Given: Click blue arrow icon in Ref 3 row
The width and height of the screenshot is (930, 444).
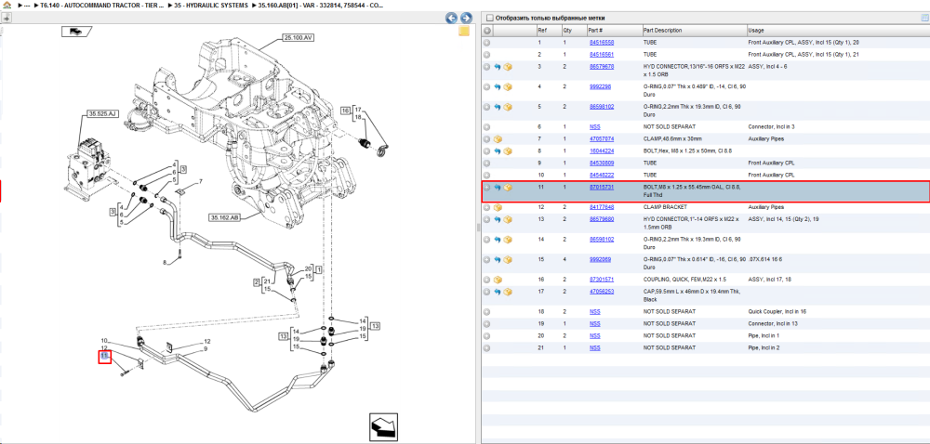Looking at the screenshot, I should [x=498, y=67].
